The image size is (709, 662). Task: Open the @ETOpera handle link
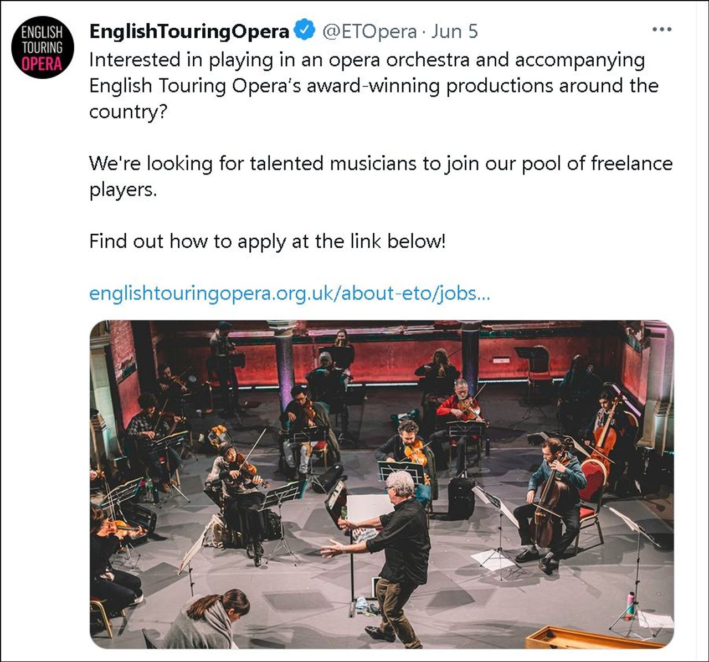[369, 32]
